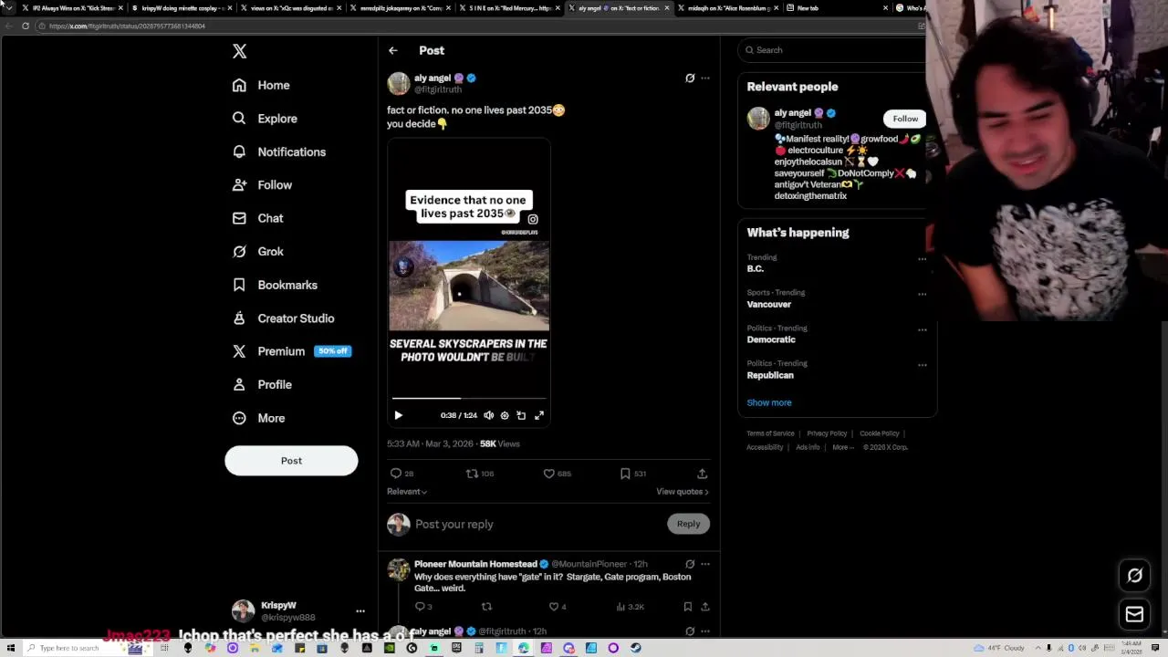The image size is (1168, 657).
Task: Bookmark the post showing 531 bookmarks
Action: [632, 474]
